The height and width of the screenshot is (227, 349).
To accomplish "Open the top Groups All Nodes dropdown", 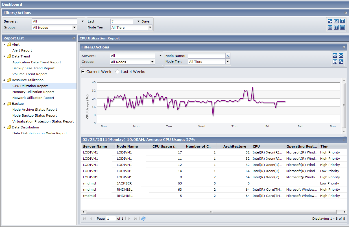I will click(75, 28).
